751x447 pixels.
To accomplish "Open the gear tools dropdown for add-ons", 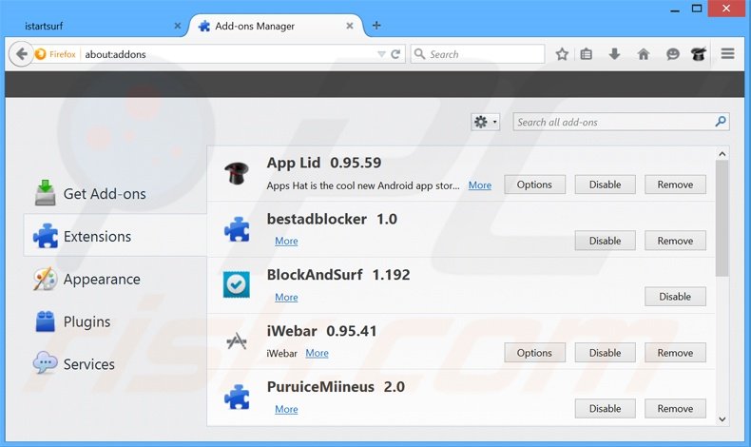I will pyautogui.click(x=485, y=122).
